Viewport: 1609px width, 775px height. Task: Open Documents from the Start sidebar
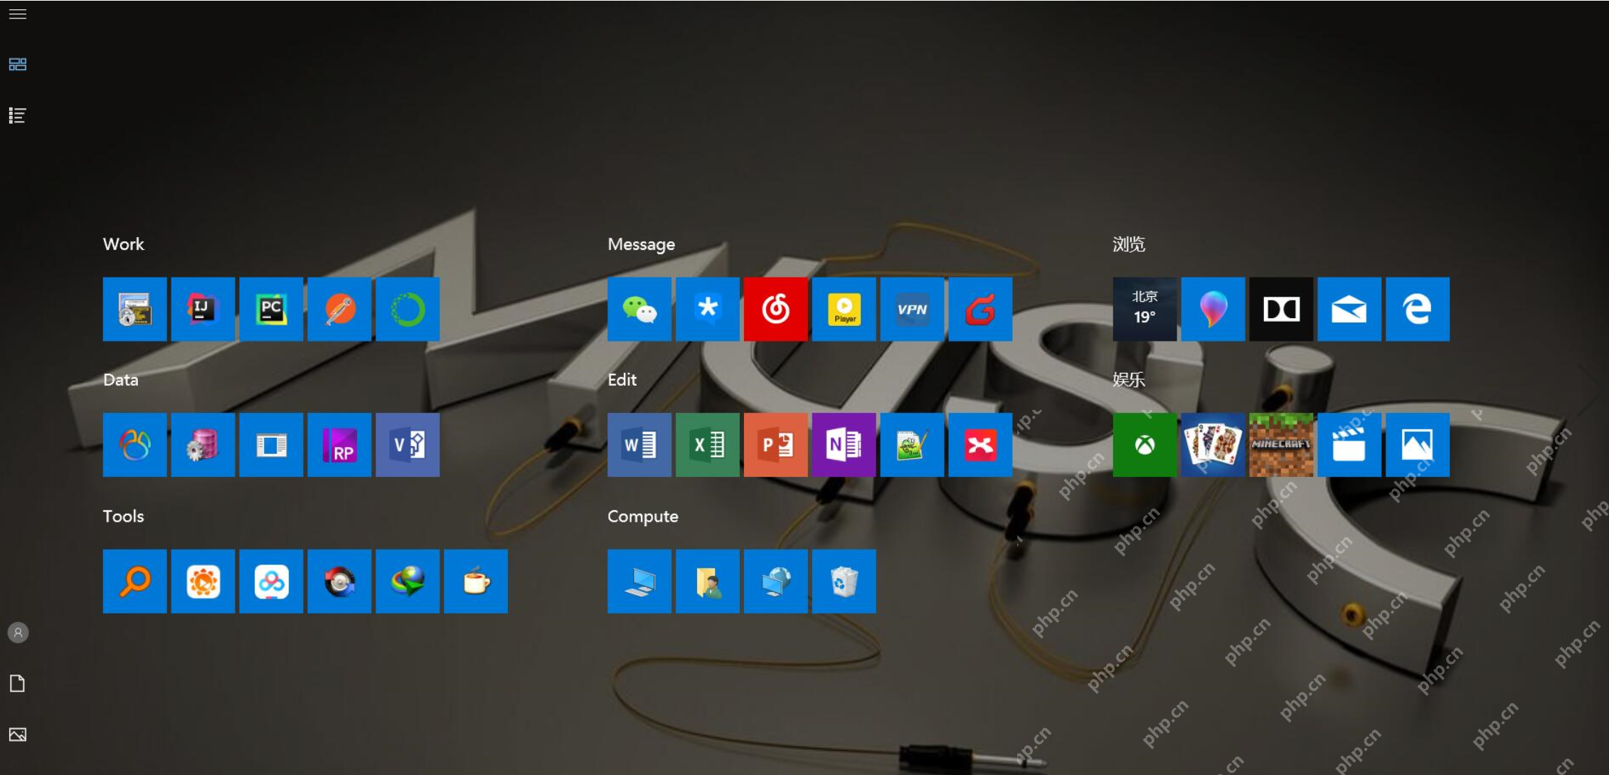coord(18,684)
